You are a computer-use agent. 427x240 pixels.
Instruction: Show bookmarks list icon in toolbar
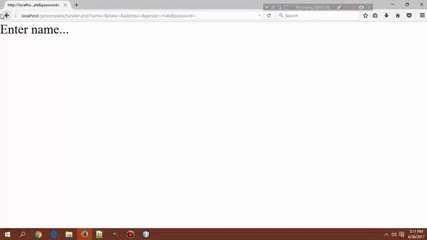point(375,15)
